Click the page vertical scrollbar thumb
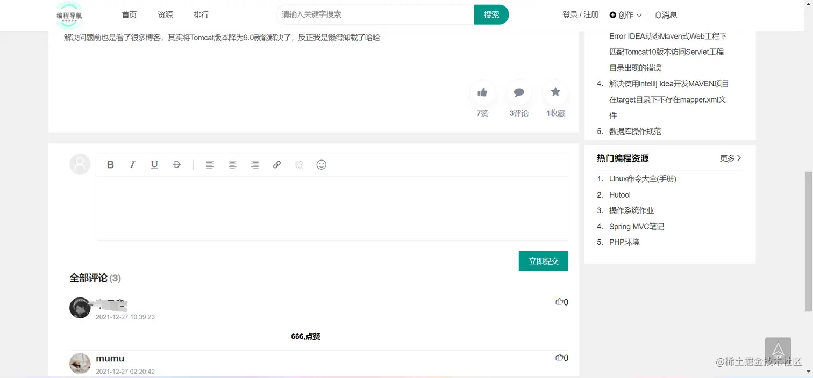Image resolution: width=813 pixels, height=378 pixels. (808, 242)
